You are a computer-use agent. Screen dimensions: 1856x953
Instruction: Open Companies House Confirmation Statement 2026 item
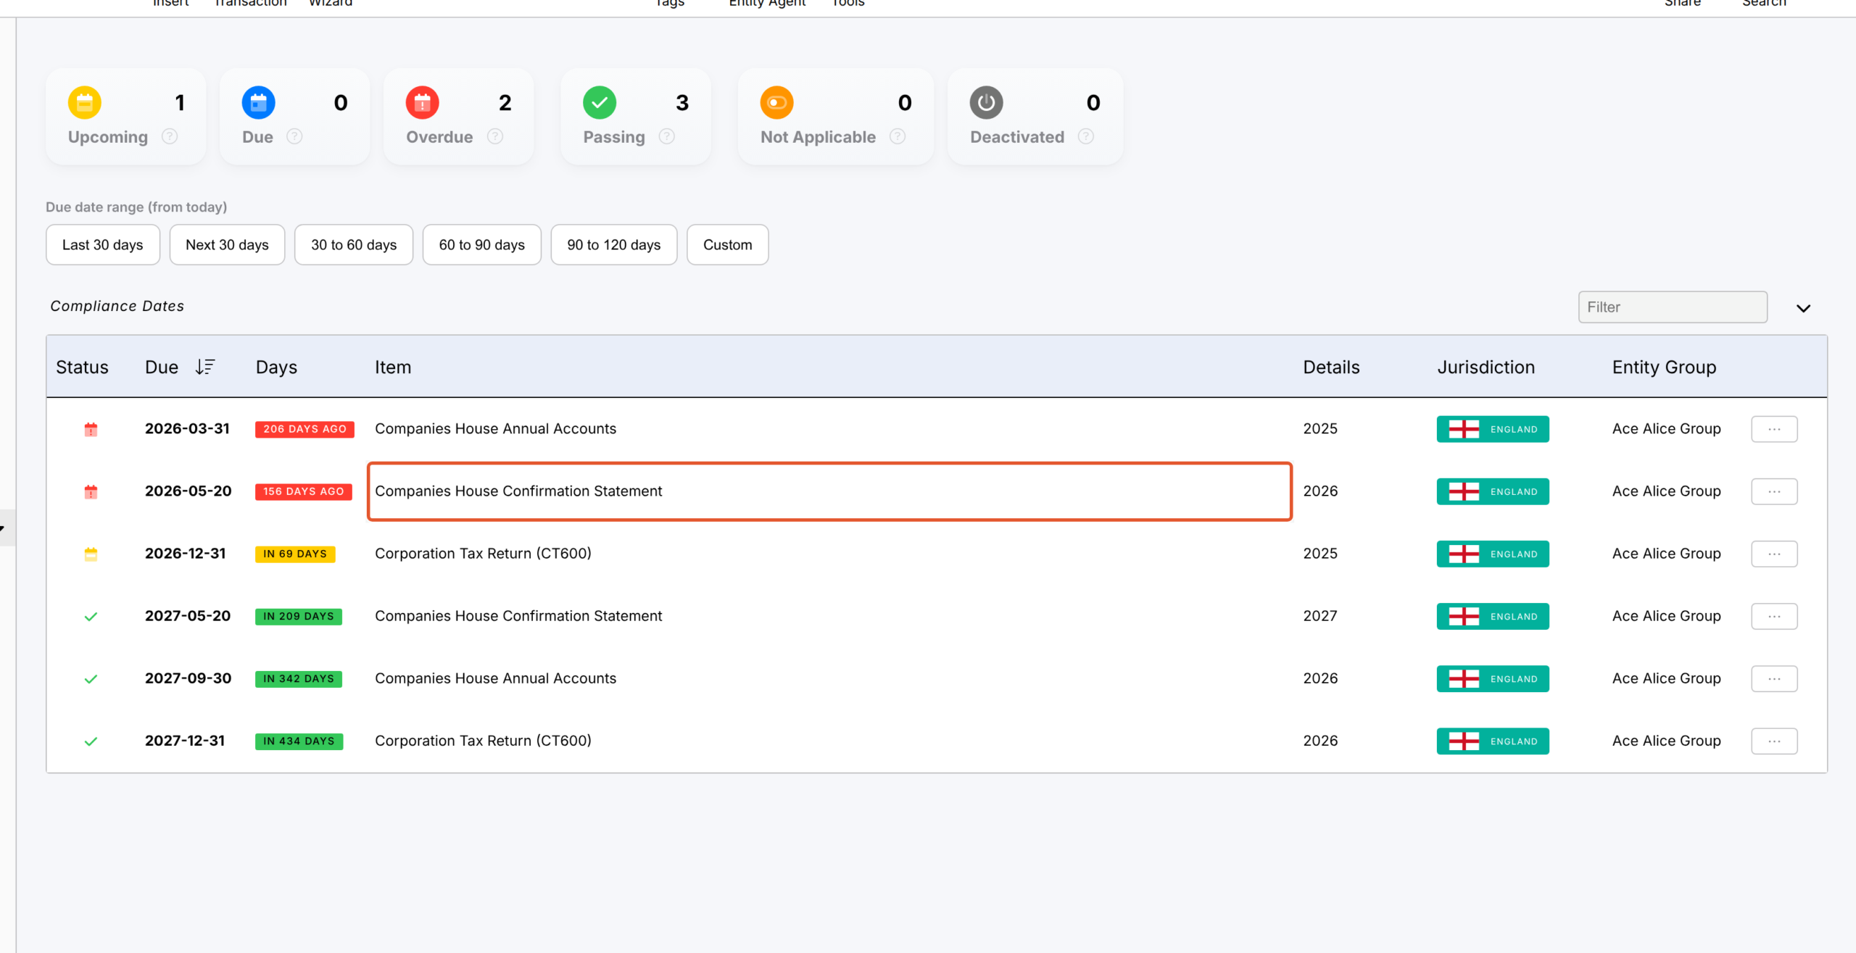coord(829,491)
